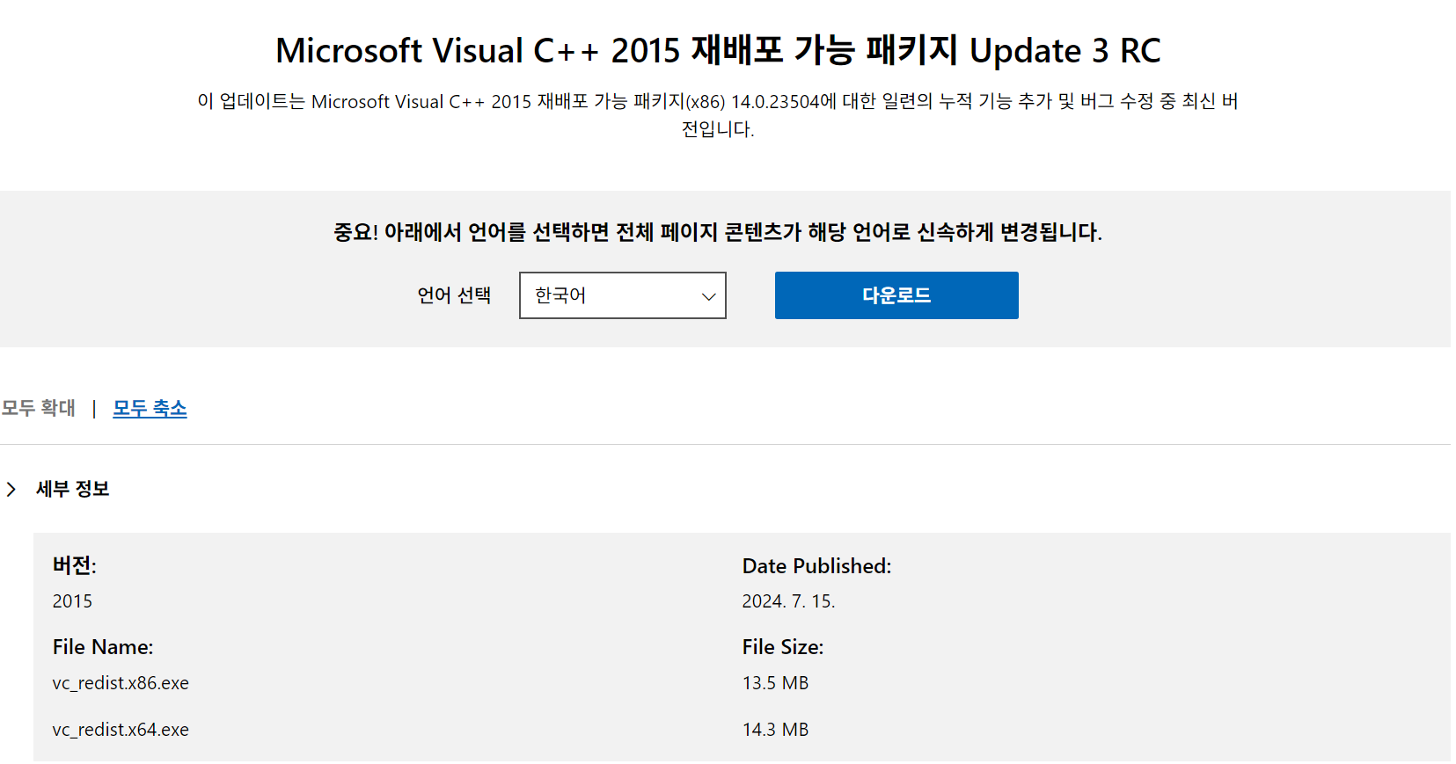Click the file name vc_redist.x86.exe
The width and height of the screenshot is (1456, 764).
(x=121, y=683)
